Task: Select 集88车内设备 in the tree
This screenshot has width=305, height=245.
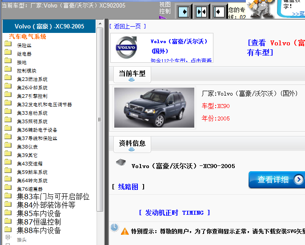Action: tap(39, 230)
